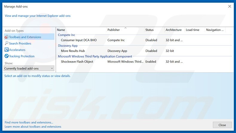Viewport: 236px width, 133px height.
Task: Click Disabled status of More Results Hub
Action: click(x=151, y=51)
